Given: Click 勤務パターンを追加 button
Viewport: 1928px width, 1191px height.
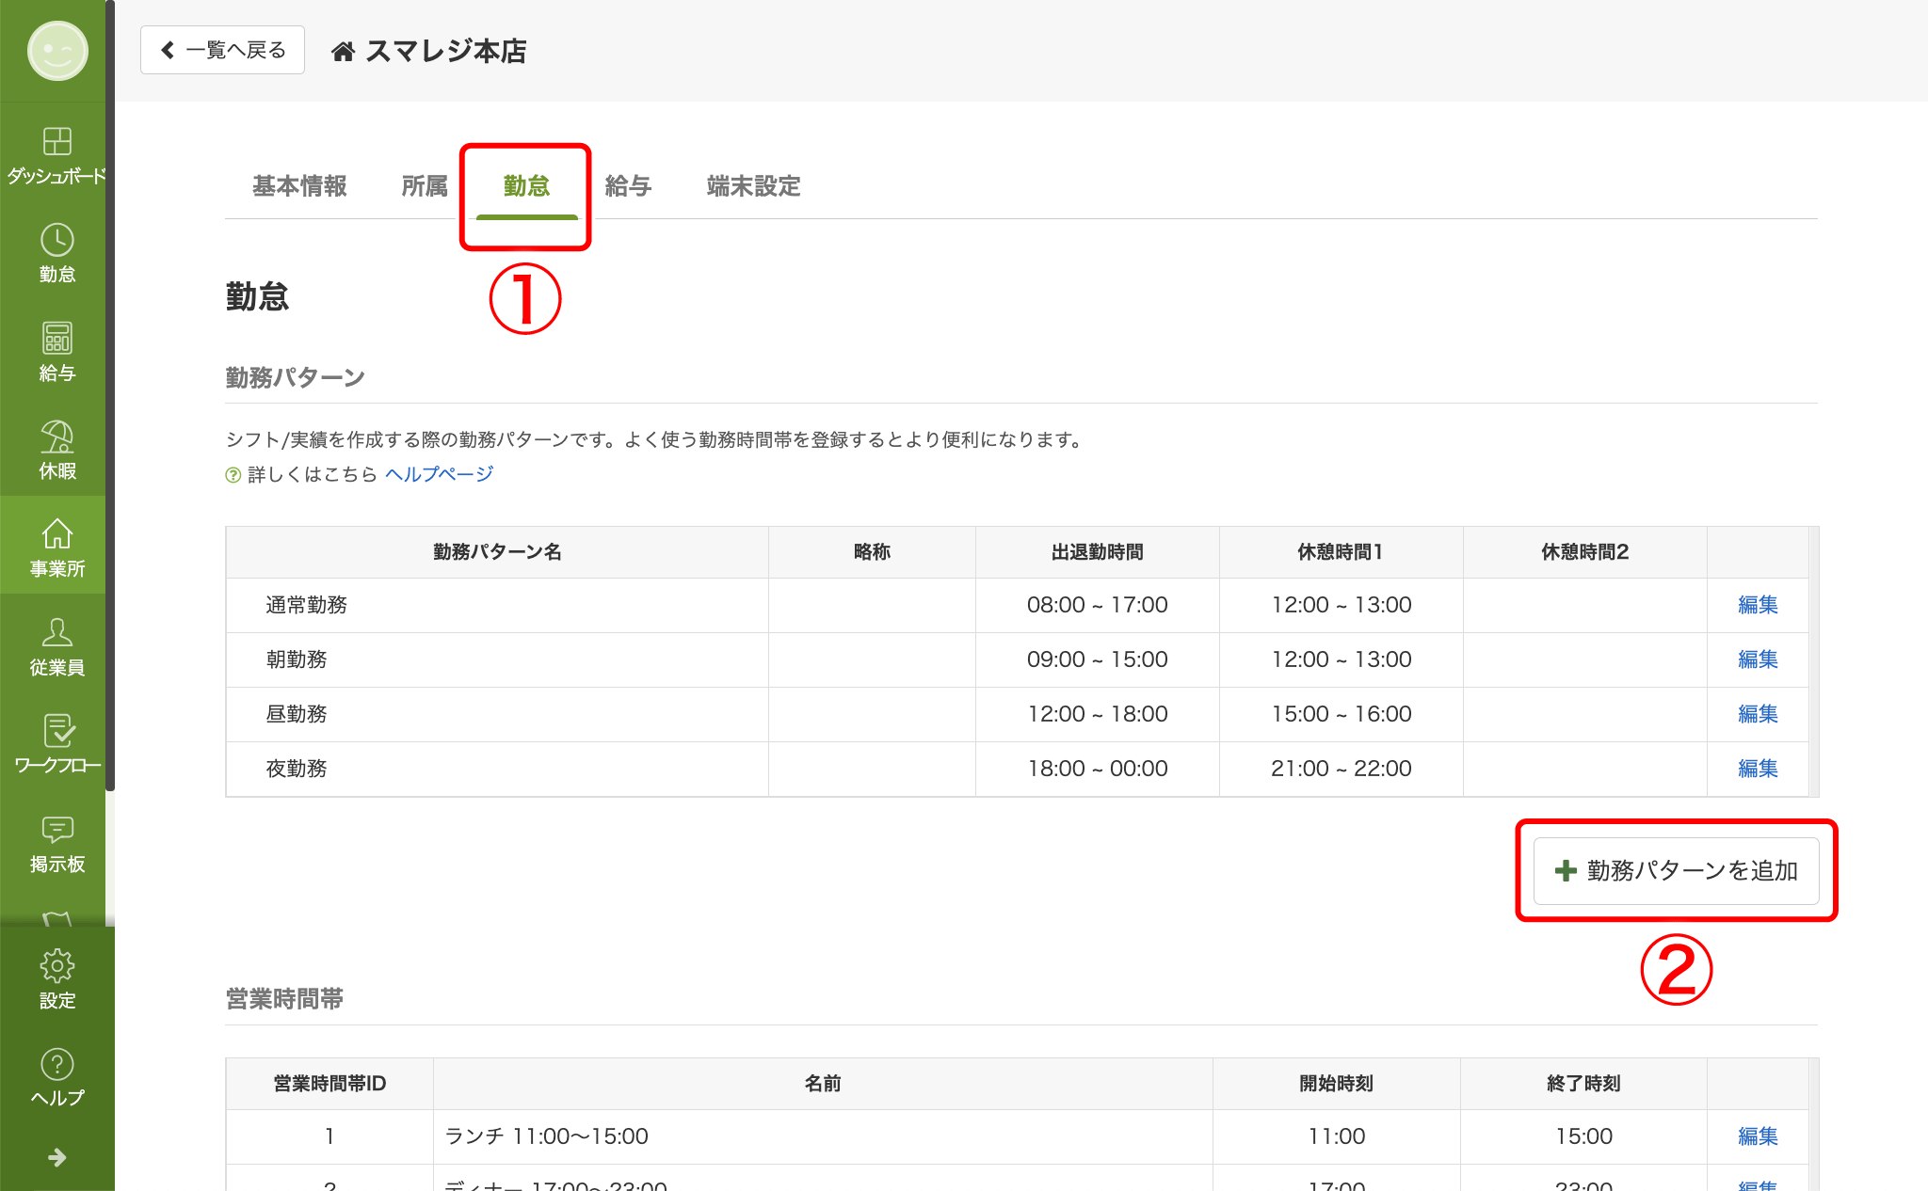Looking at the screenshot, I should click(1676, 870).
